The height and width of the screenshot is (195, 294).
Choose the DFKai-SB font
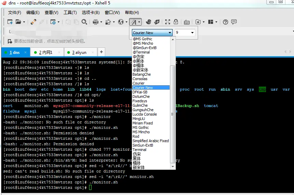(x=151, y=92)
